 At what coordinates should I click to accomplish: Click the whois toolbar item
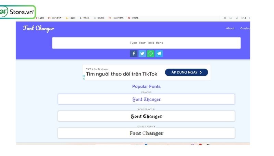pos(85,18)
